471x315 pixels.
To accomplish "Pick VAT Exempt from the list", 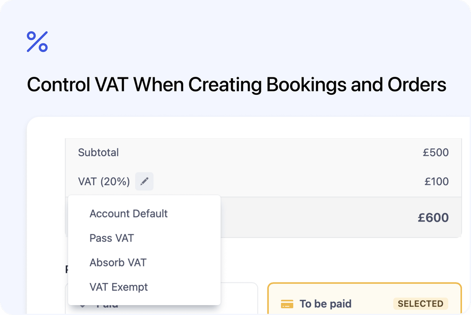I will pos(118,287).
